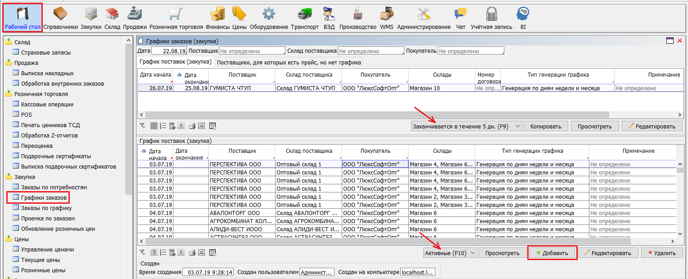Screen dimensions: 688x279
Task: Open the Чат speech bubble icon
Action: [460, 17]
